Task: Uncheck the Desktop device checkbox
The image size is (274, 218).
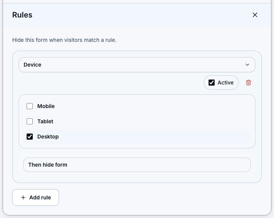Action: (x=30, y=137)
